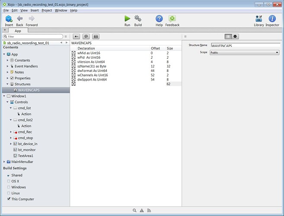Add a new tab with the plus button
Viewport: 284px width, 216px height.
pos(5,30)
